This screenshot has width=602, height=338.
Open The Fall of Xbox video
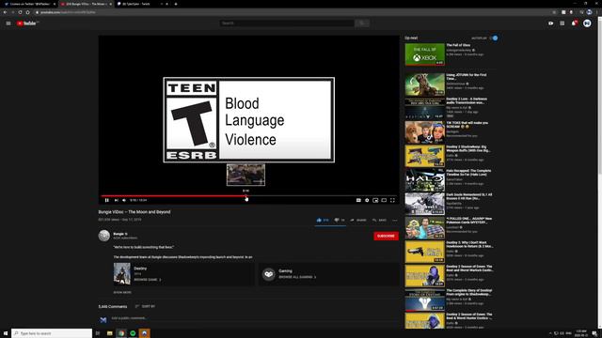(424, 54)
